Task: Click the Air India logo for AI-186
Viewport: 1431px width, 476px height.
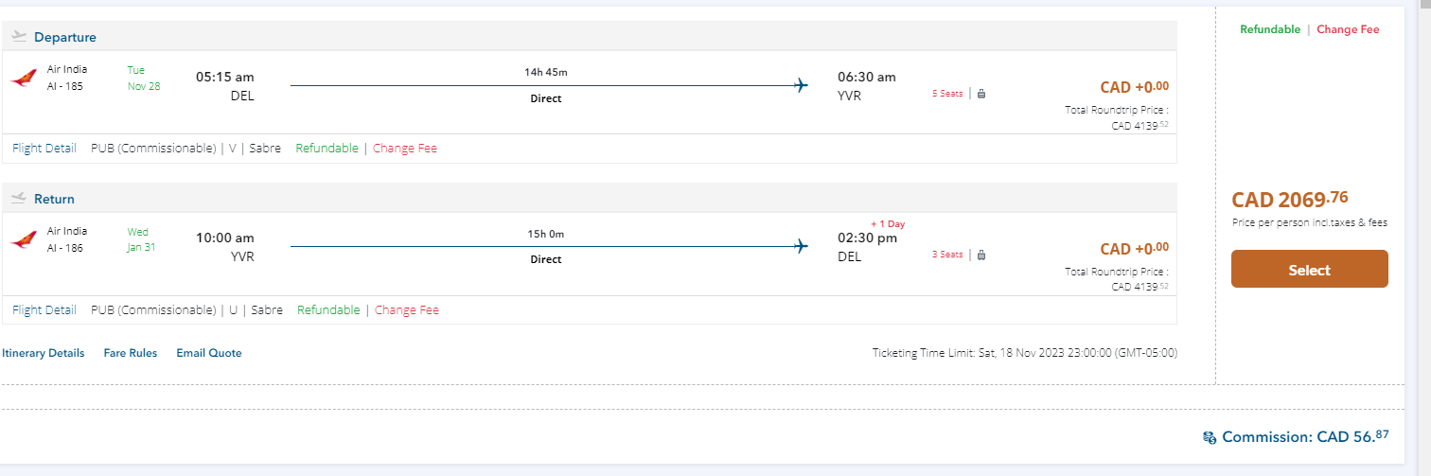Action: [24, 240]
